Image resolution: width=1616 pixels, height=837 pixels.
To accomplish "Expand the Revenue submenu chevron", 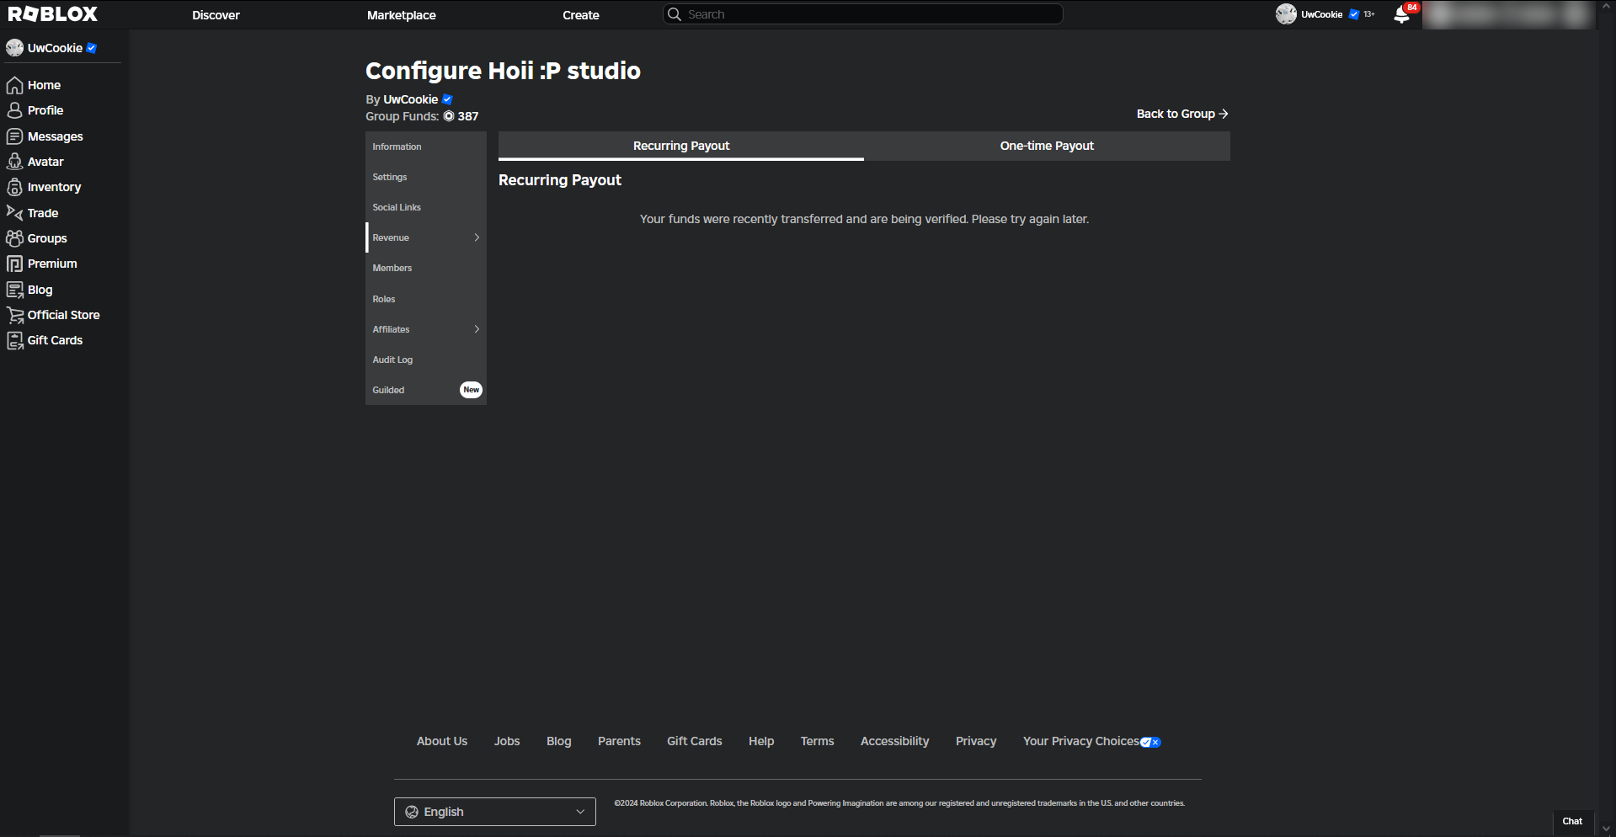I will (x=477, y=237).
